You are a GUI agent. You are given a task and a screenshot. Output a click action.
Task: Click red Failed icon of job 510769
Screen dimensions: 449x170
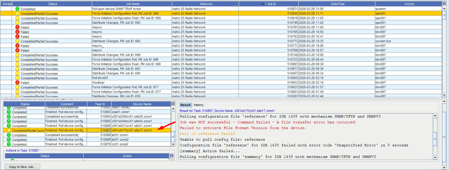tap(18, 51)
